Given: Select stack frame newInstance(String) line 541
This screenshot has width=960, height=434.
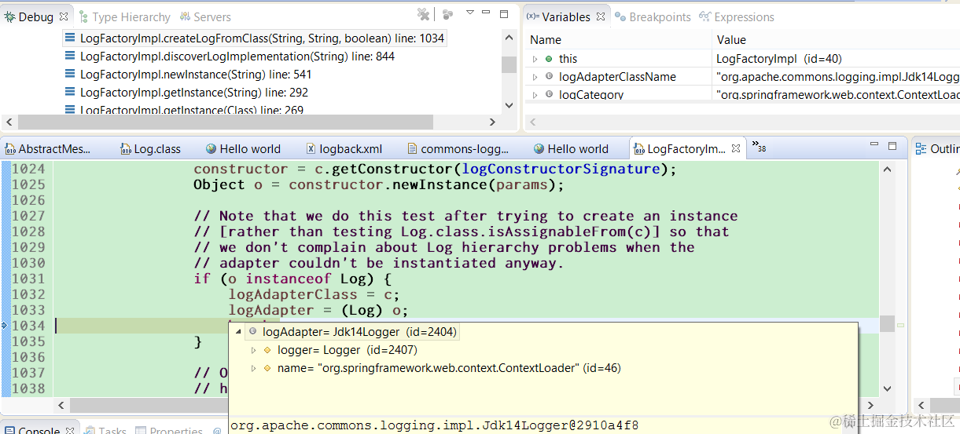Looking at the screenshot, I should [196, 75].
